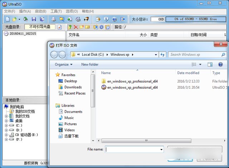Click the blue gear settings icon
The width and height of the screenshot is (229, 168).
[x=101, y=27]
